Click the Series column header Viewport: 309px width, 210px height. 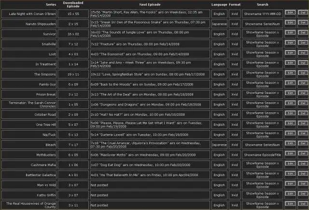[x=51, y=4]
